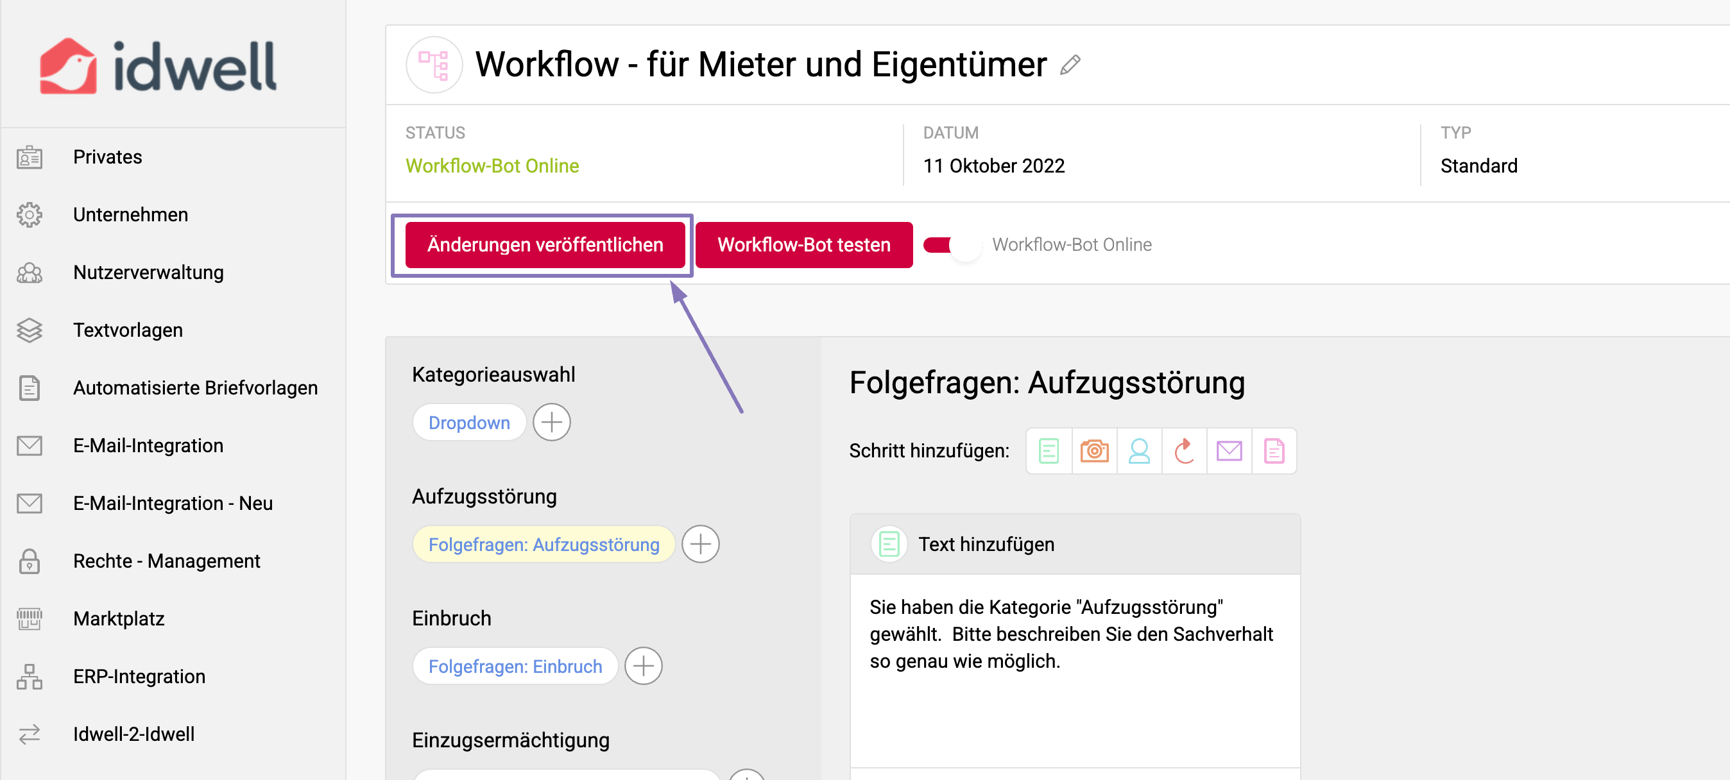Add an email step envelope icon
Image resolution: width=1730 pixels, height=780 pixels.
coord(1229,451)
